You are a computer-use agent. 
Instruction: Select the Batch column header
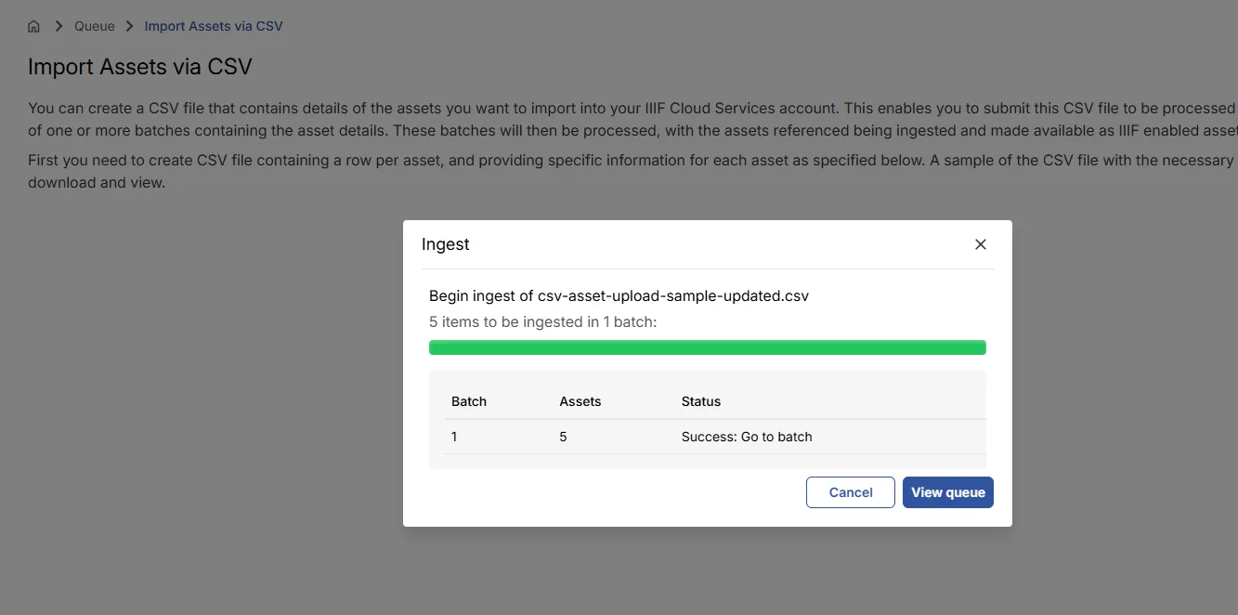click(468, 401)
